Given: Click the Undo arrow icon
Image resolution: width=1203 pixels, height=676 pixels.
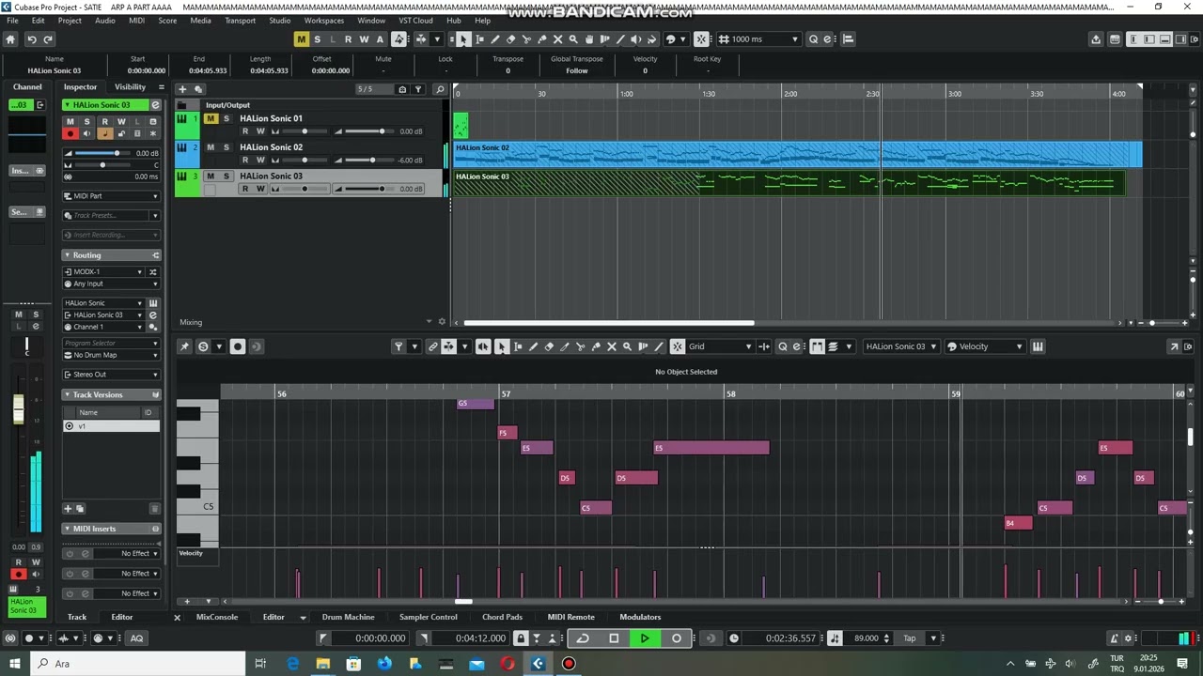Looking at the screenshot, I should [x=31, y=39].
